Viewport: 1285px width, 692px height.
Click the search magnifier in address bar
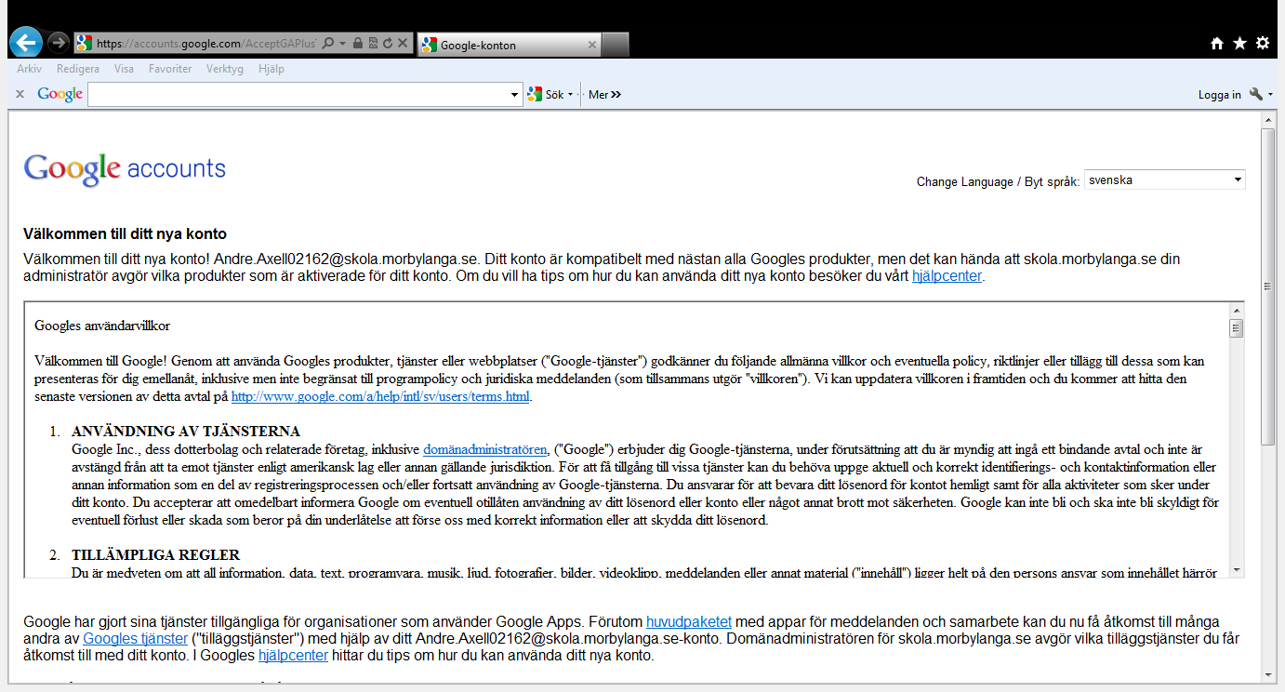click(x=328, y=44)
